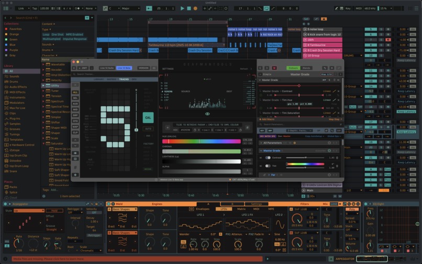Arm the arrangement Record button
422x264 pixels.
click(x=195, y=8)
